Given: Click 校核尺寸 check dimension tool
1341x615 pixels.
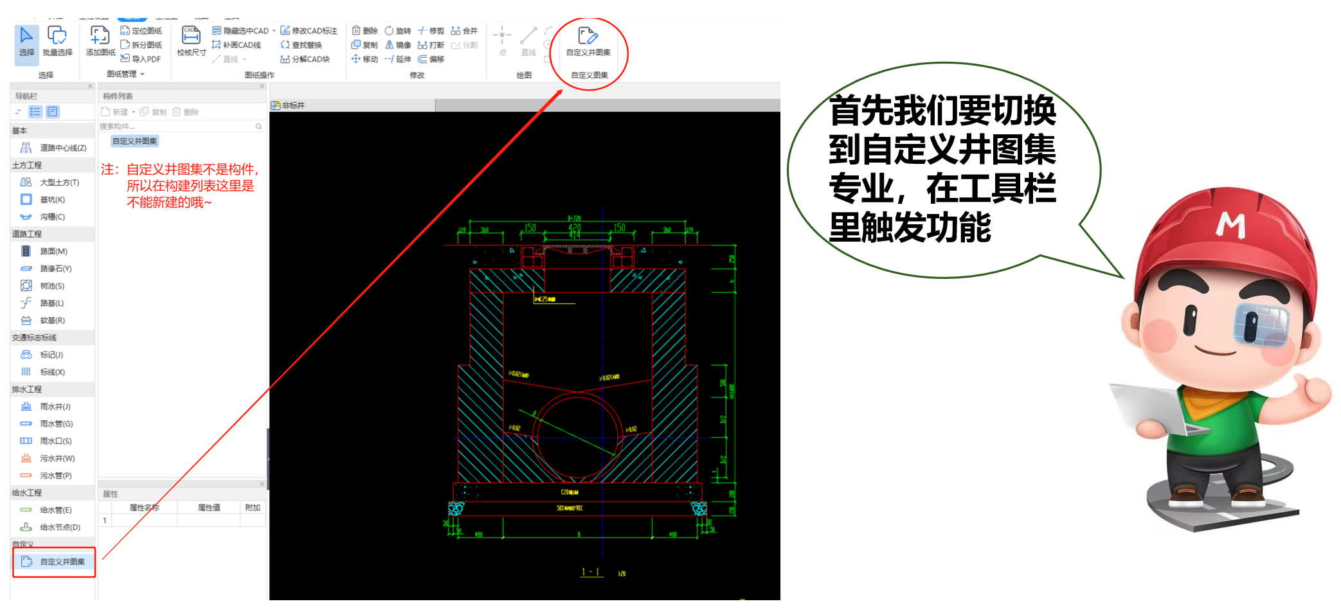Looking at the screenshot, I should pyautogui.click(x=191, y=42).
